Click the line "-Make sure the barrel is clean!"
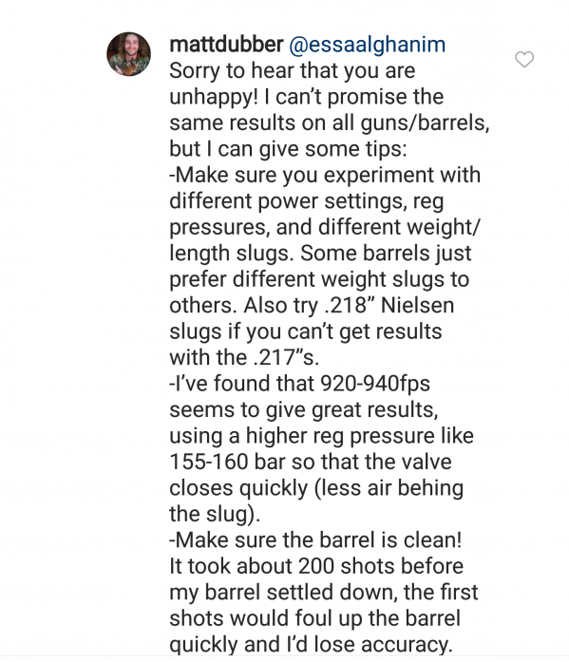This screenshot has height=662, width=569. point(315,540)
